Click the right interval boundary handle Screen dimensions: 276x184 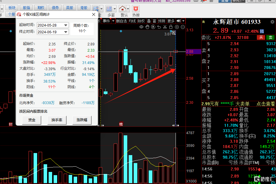176,125
